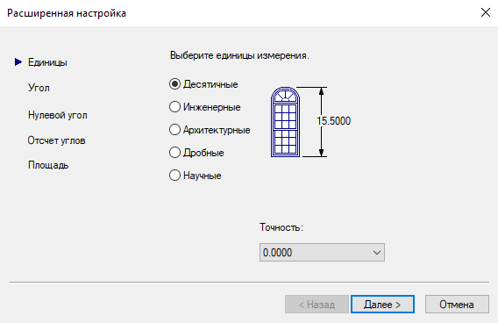Screen dimensions: 498x323
Task: Jump to the Площадь step
Action: 48,165
